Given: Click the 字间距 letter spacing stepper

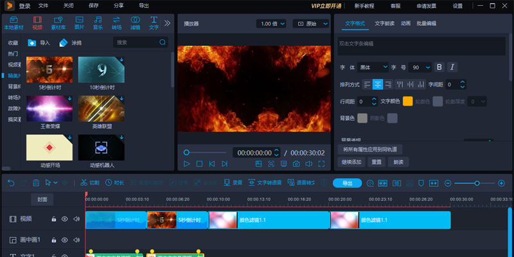Looking at the screenshot, I should pyautogui.click(x=462, y=85).
